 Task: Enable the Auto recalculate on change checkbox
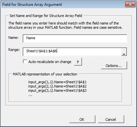[25, 61]
